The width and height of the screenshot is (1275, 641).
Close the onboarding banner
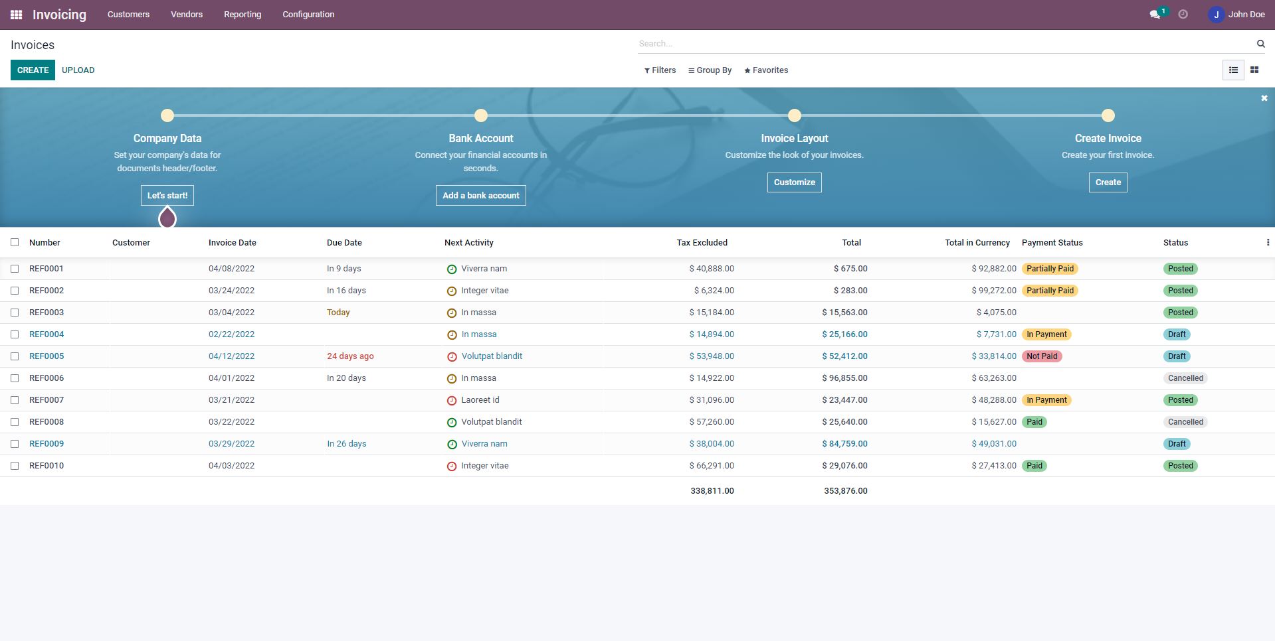(x=1264, y=98)
